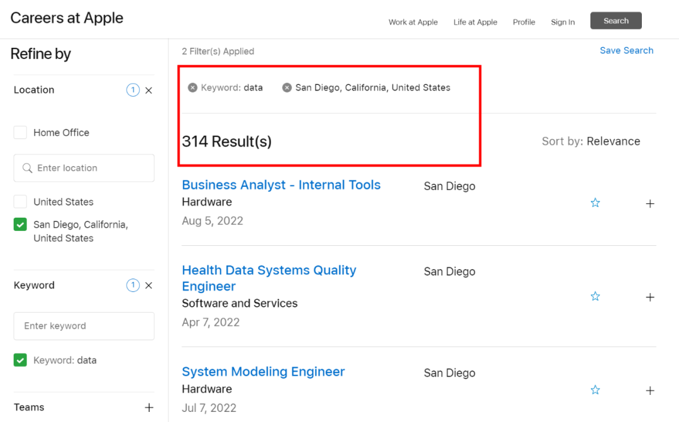Favorite the Business Analyst job with star
This screenshot has width=679, height=422.
click(x=595, y=203)
